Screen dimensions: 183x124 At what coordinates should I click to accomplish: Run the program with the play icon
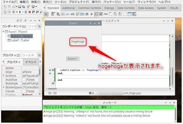click(x=20, y=12)
